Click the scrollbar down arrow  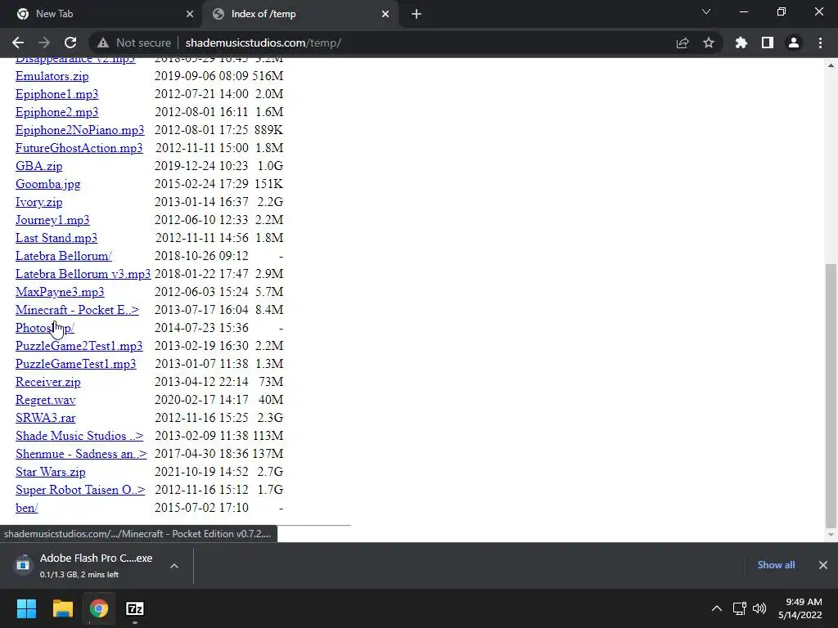pos(831,535)
